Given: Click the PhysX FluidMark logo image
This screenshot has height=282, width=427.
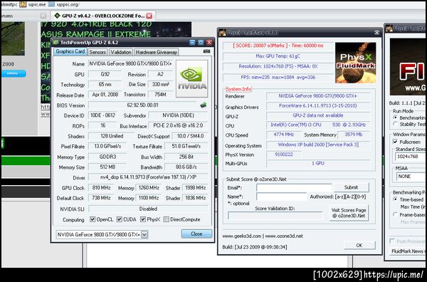Looking at the screenshot, I should coord(355,63).
